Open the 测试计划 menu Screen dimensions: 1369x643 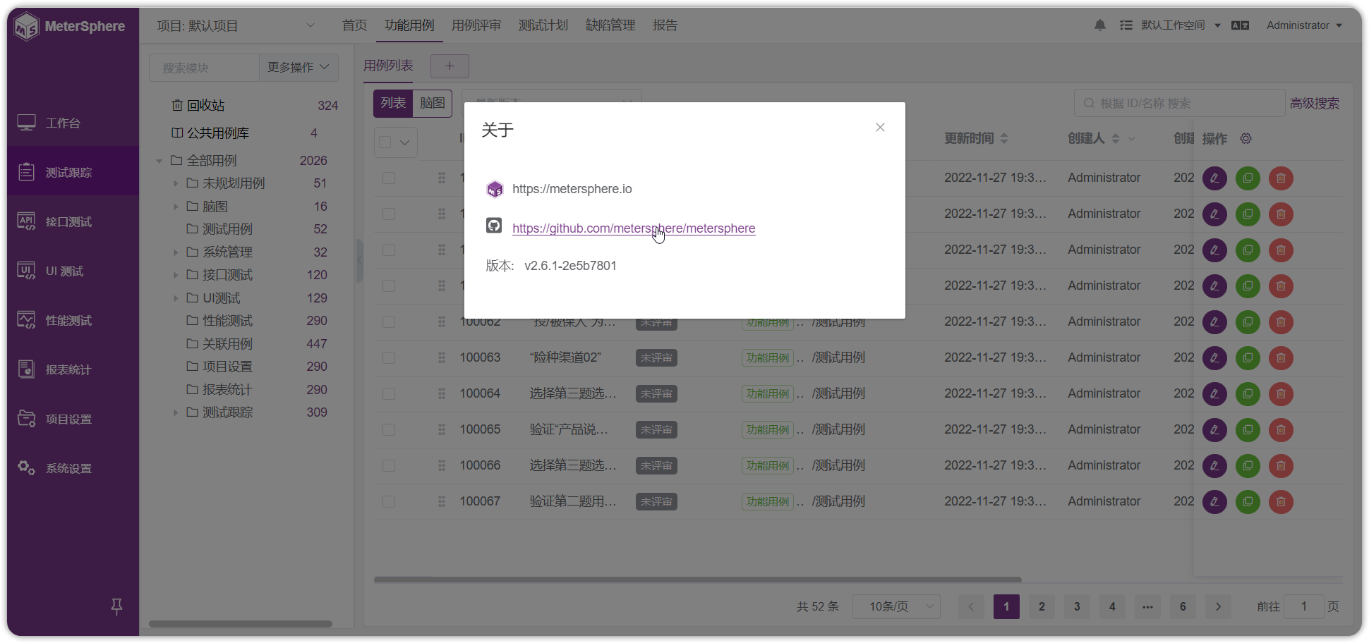(543, 25)
